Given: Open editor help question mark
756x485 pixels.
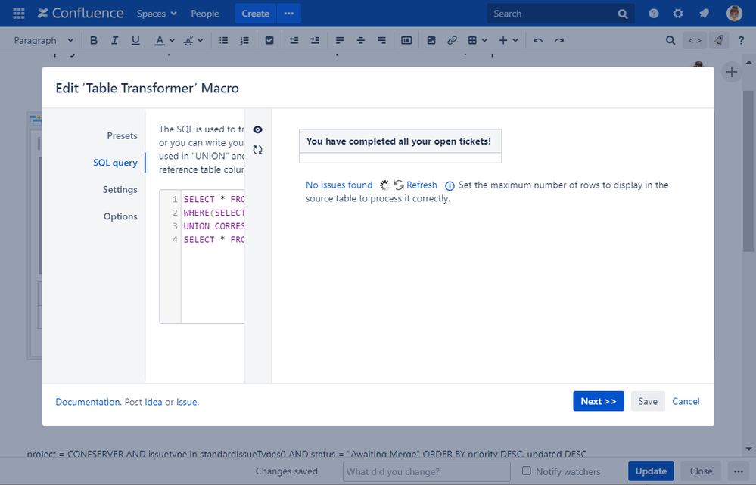Looking at the screenshot, I should (741, 41).
